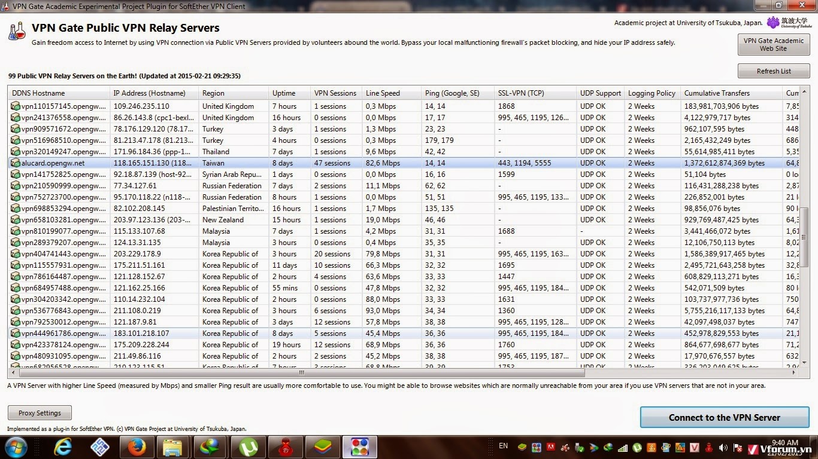Click server icon for vpn210590999 row
This screenshot has width=818, height=459.
click(x=16, y=186)
